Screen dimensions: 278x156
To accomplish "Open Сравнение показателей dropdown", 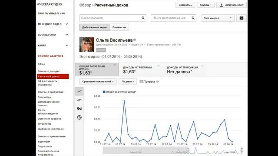I will click(x=98, y=81).
